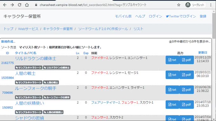Click リスト breadcrumb
Image resolution: width=216 pixels, height=121 pixels.
pos(138,29)
